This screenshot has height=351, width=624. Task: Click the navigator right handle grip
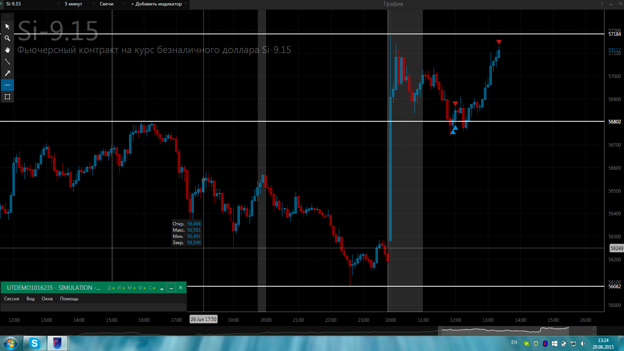(x=594, y=331)
